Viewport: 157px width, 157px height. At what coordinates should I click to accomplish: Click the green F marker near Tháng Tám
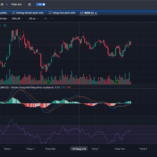117,82
